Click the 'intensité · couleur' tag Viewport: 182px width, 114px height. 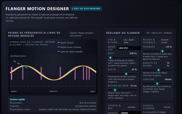pyautogui.click(x=165, y=41)
